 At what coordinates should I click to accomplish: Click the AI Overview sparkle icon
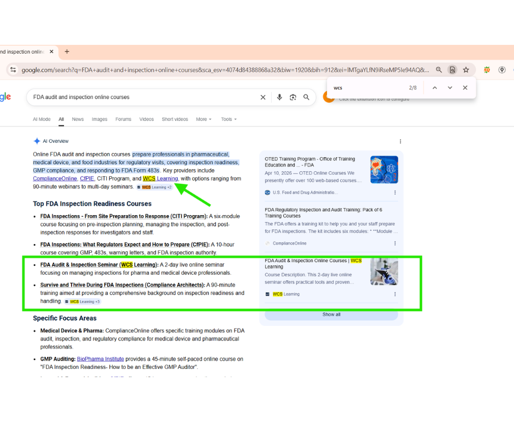[x=37, y=141]
